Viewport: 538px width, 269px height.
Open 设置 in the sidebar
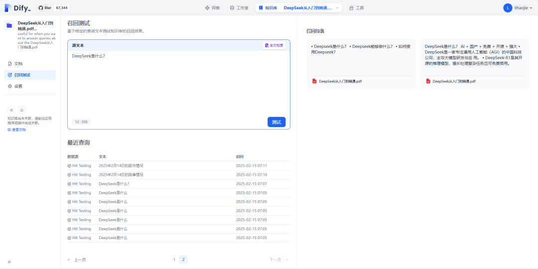tap(30, 86)
